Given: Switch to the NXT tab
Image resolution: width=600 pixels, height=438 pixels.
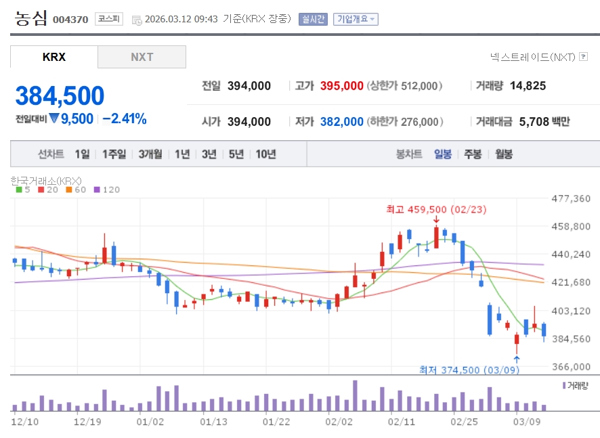Looking at the screenshot, I should coord(142,57).
